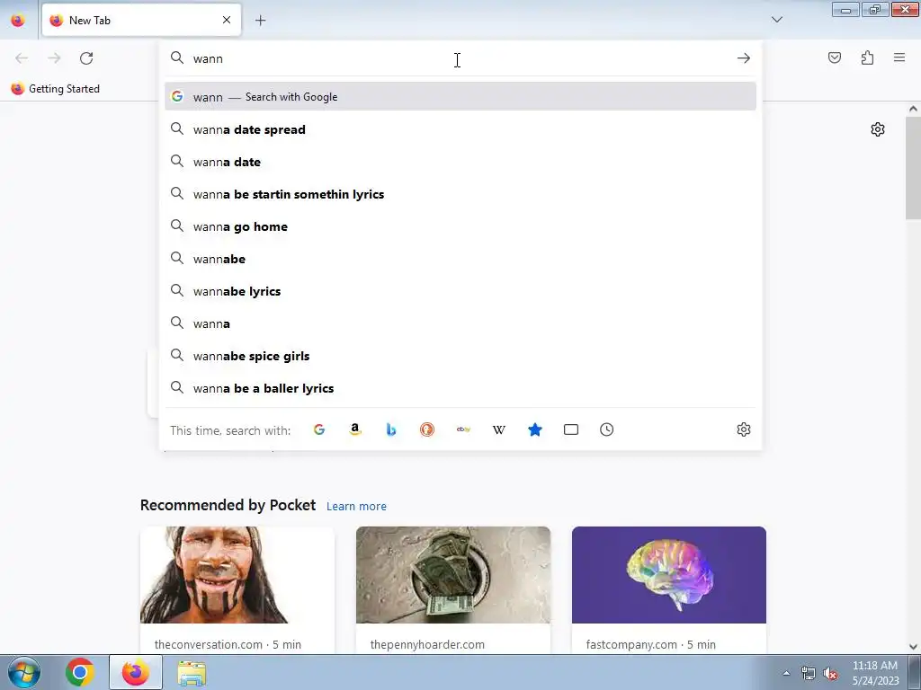Screen dimensions: 921x690
Task: Choose the standalone 'wanna date' suggestion
Action: [460, 162]
